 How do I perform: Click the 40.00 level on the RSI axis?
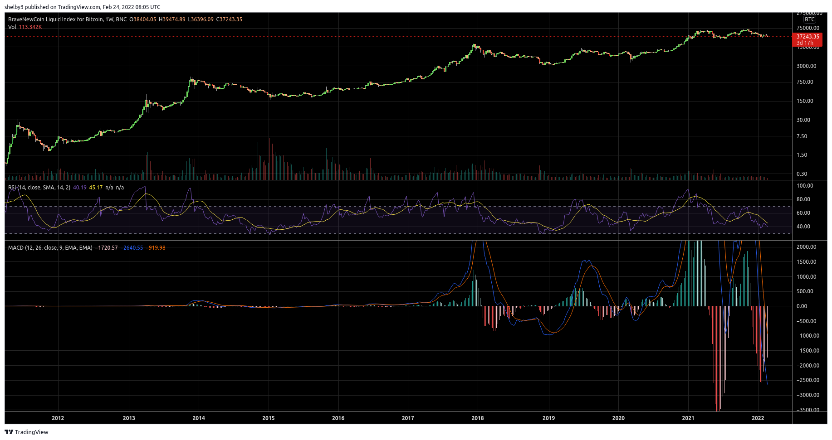(x=804, y=227)
